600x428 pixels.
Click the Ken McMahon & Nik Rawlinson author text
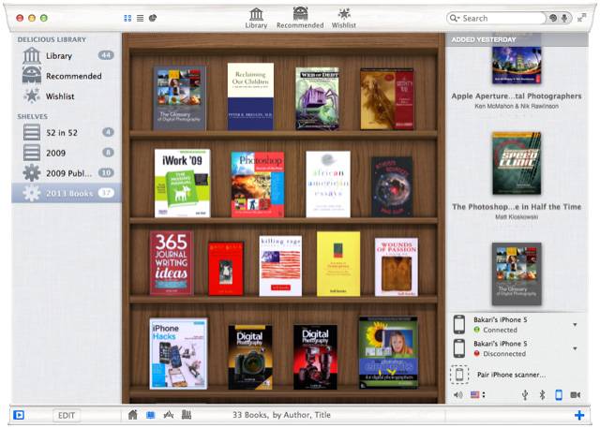517,106
